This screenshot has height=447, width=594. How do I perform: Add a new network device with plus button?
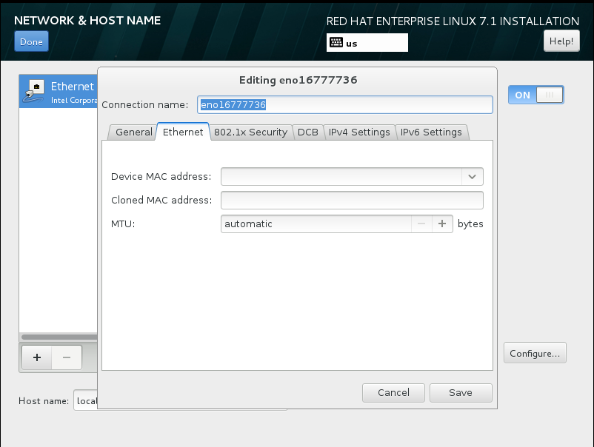pos(37,357)
